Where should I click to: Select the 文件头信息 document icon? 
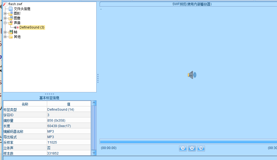11,8
